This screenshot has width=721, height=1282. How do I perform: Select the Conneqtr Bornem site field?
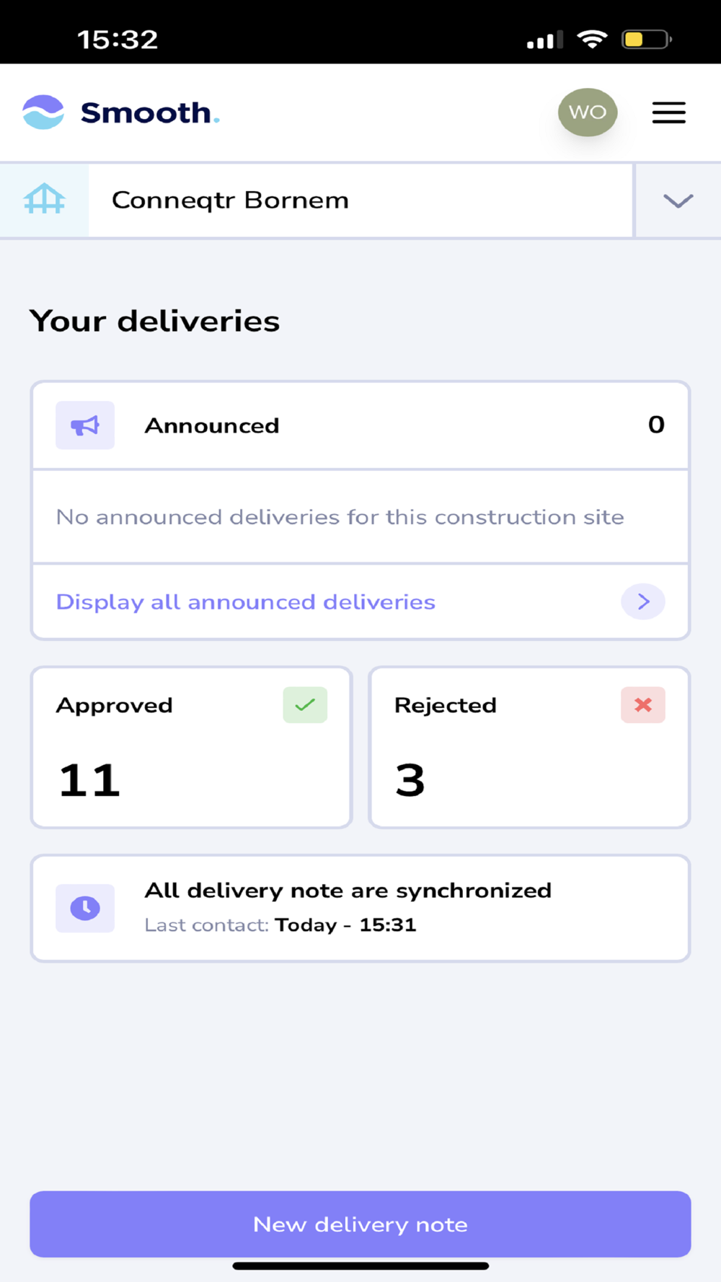click(360, 200)
